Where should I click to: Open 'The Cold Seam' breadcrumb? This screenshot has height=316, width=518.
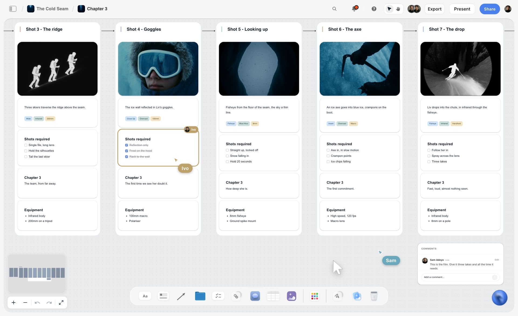point(48,9)
